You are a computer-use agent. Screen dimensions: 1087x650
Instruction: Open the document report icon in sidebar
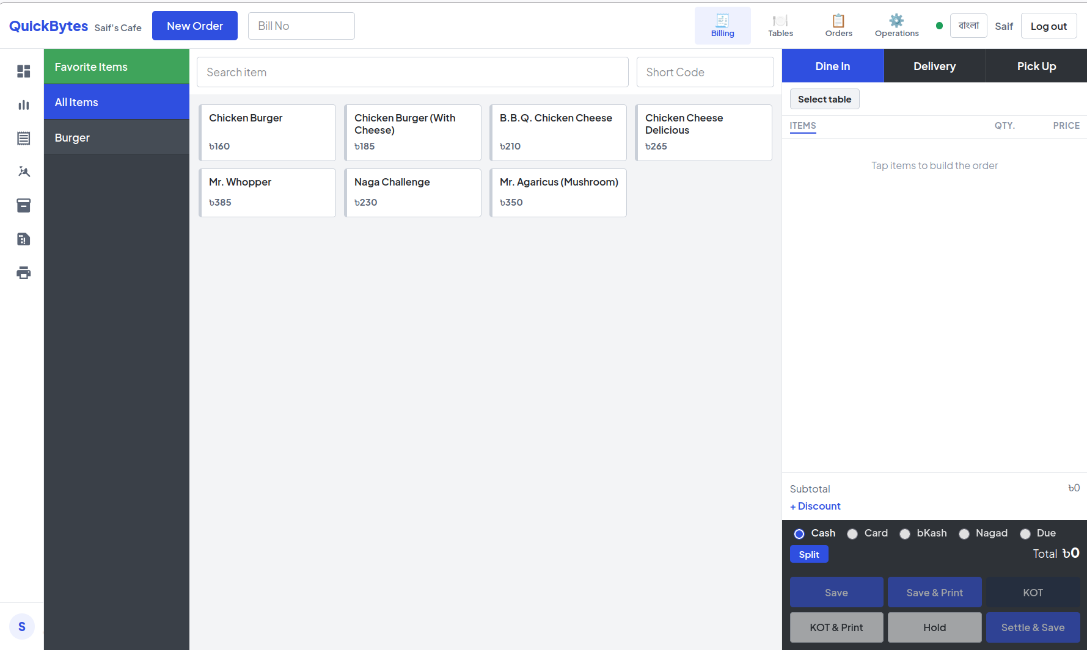coord(24,239)
